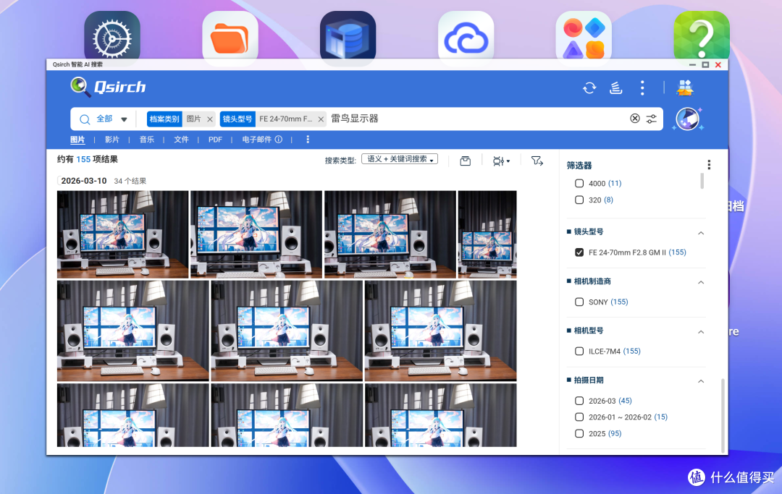The height and width of the screenshot is (494, 782).
Task: Check the 320 filter checkbox
Action: (x=579, y=200)
